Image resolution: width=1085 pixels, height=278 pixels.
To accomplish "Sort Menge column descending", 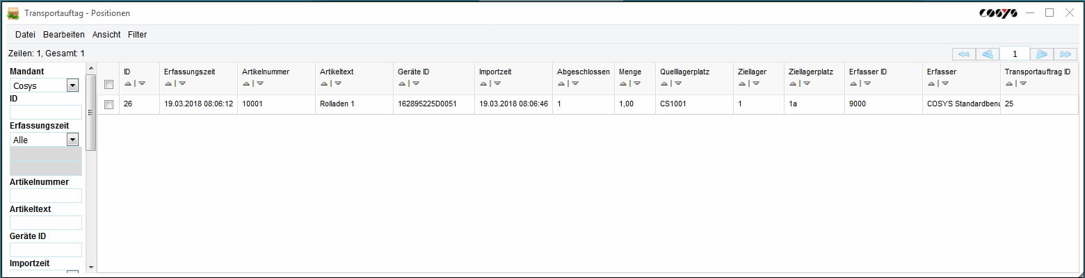I will (637, 83).
